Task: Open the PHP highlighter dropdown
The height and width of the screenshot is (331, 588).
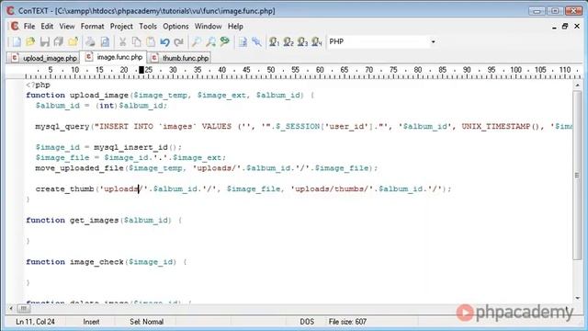Action: pos(433,41)
